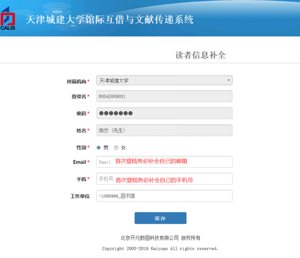The width and height of the screenshot is (300, 258).
Task: Open the 所属机构 institution dropdown
Action: [x=165, y=80]
